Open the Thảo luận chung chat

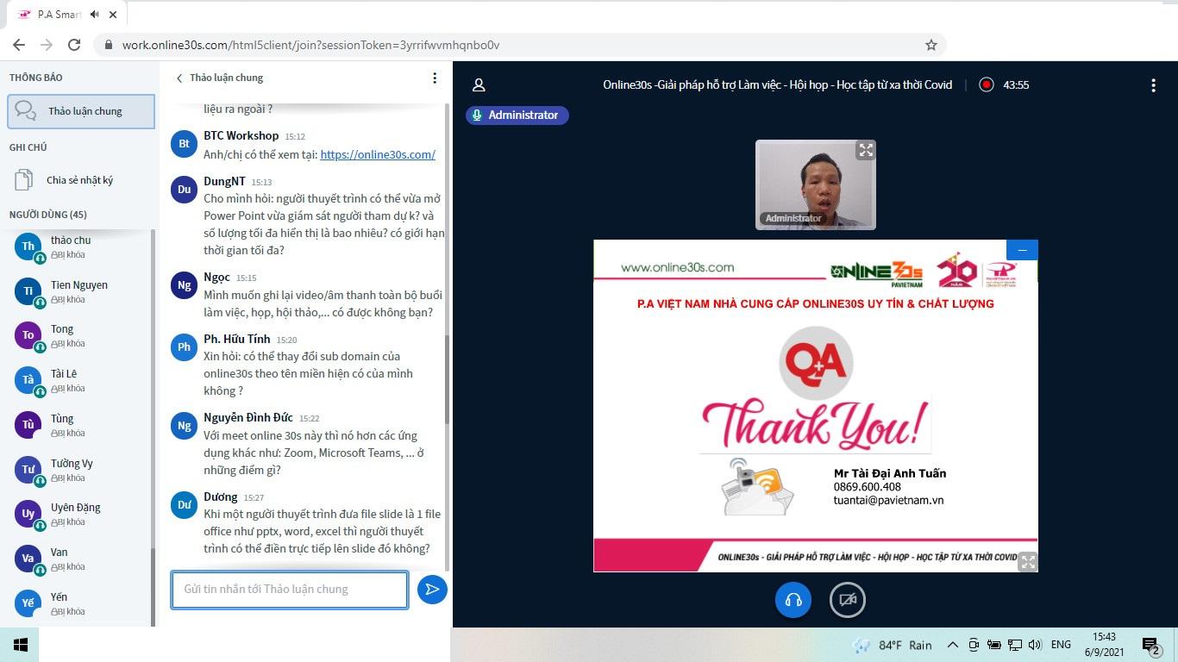[81, 111]
